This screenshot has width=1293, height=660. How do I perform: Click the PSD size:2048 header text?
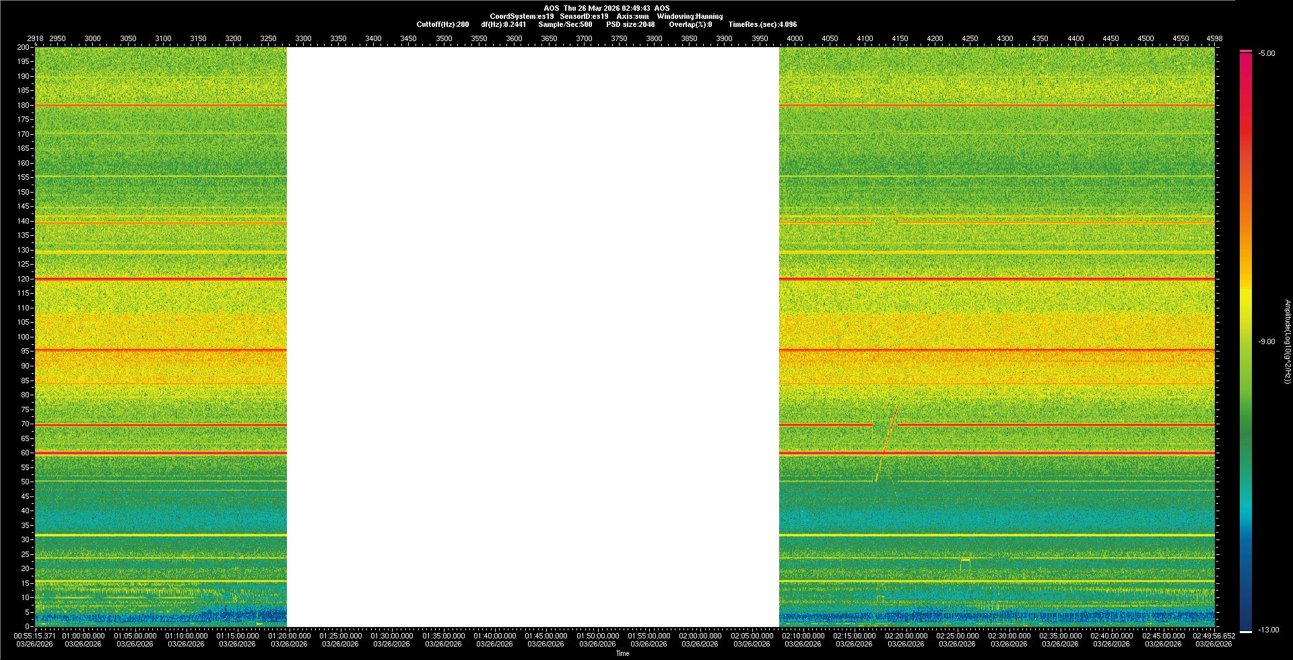630,25
